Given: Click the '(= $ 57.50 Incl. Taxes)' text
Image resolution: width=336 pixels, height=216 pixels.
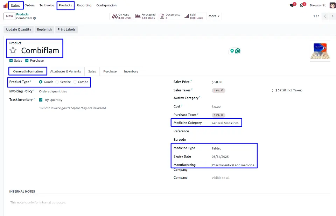Looking at the screenshot, I should (287, 90).
